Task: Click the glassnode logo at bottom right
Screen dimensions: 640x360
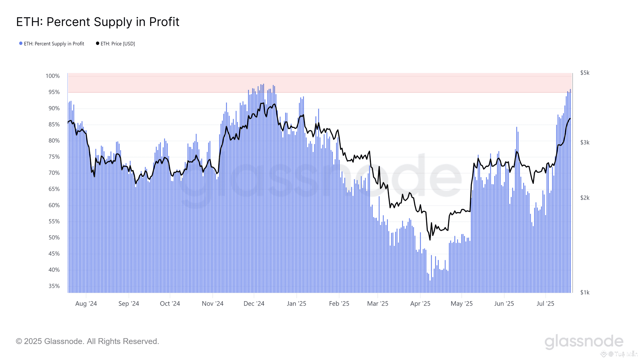Action: pos(584,341)
